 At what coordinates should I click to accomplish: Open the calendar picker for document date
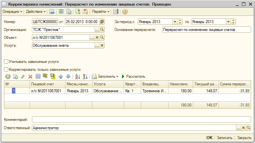102,22
